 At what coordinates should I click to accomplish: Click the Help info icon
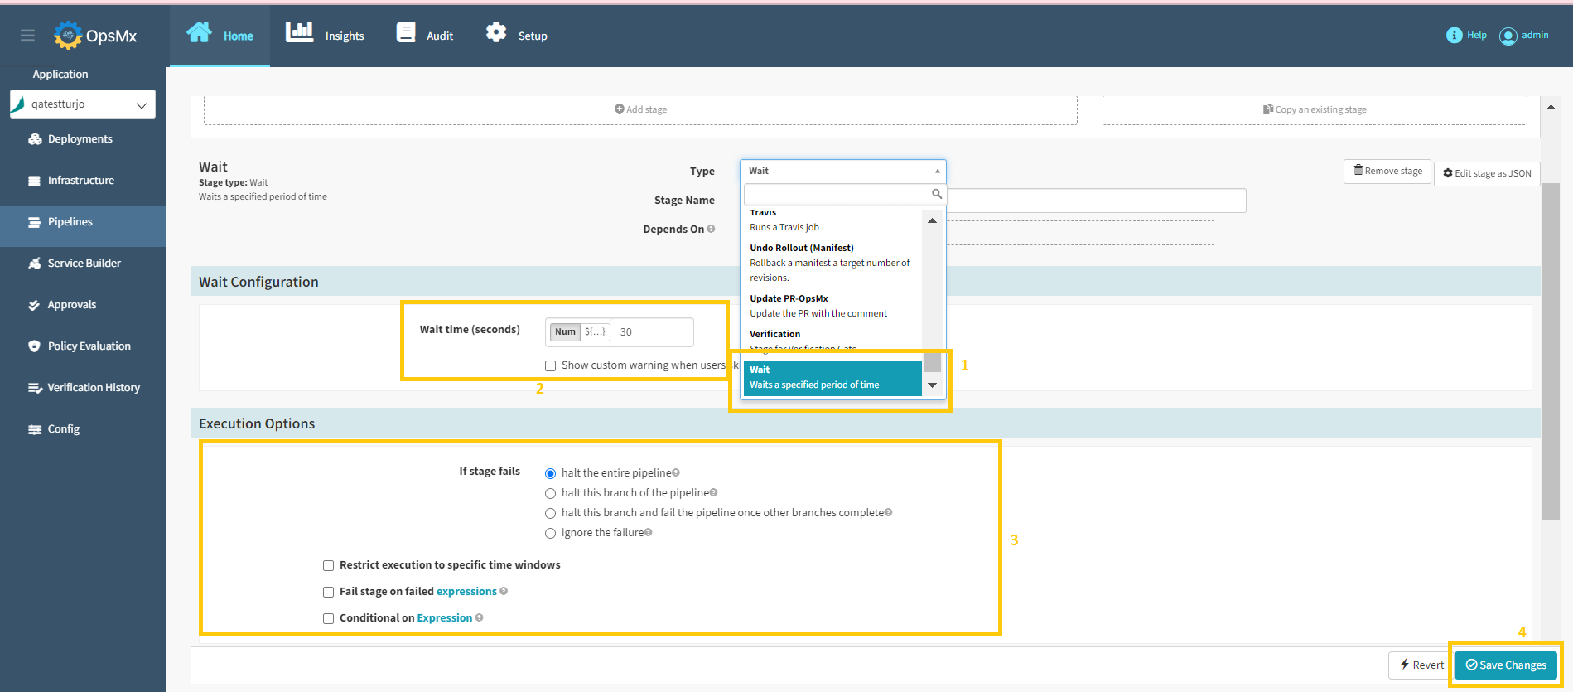[x=1454, y=36]
